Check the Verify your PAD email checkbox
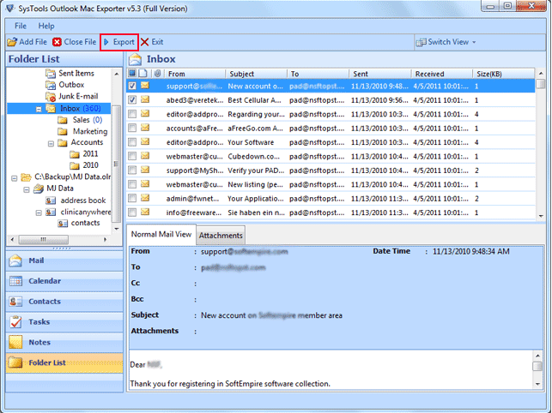 pyautogui.click(x=132, y=171)
